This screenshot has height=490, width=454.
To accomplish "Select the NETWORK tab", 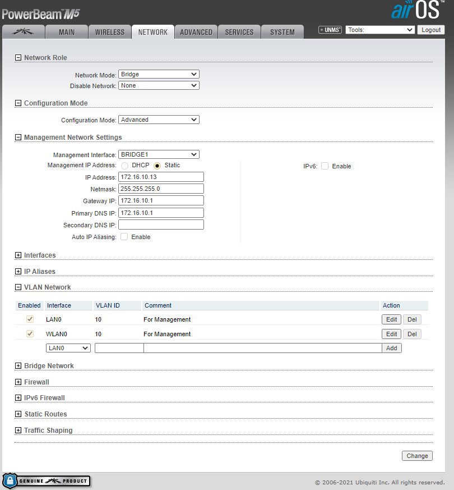I will [153, 32].
